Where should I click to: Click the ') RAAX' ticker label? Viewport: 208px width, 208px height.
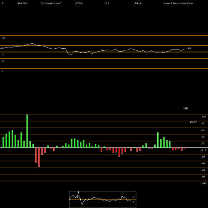137,3
